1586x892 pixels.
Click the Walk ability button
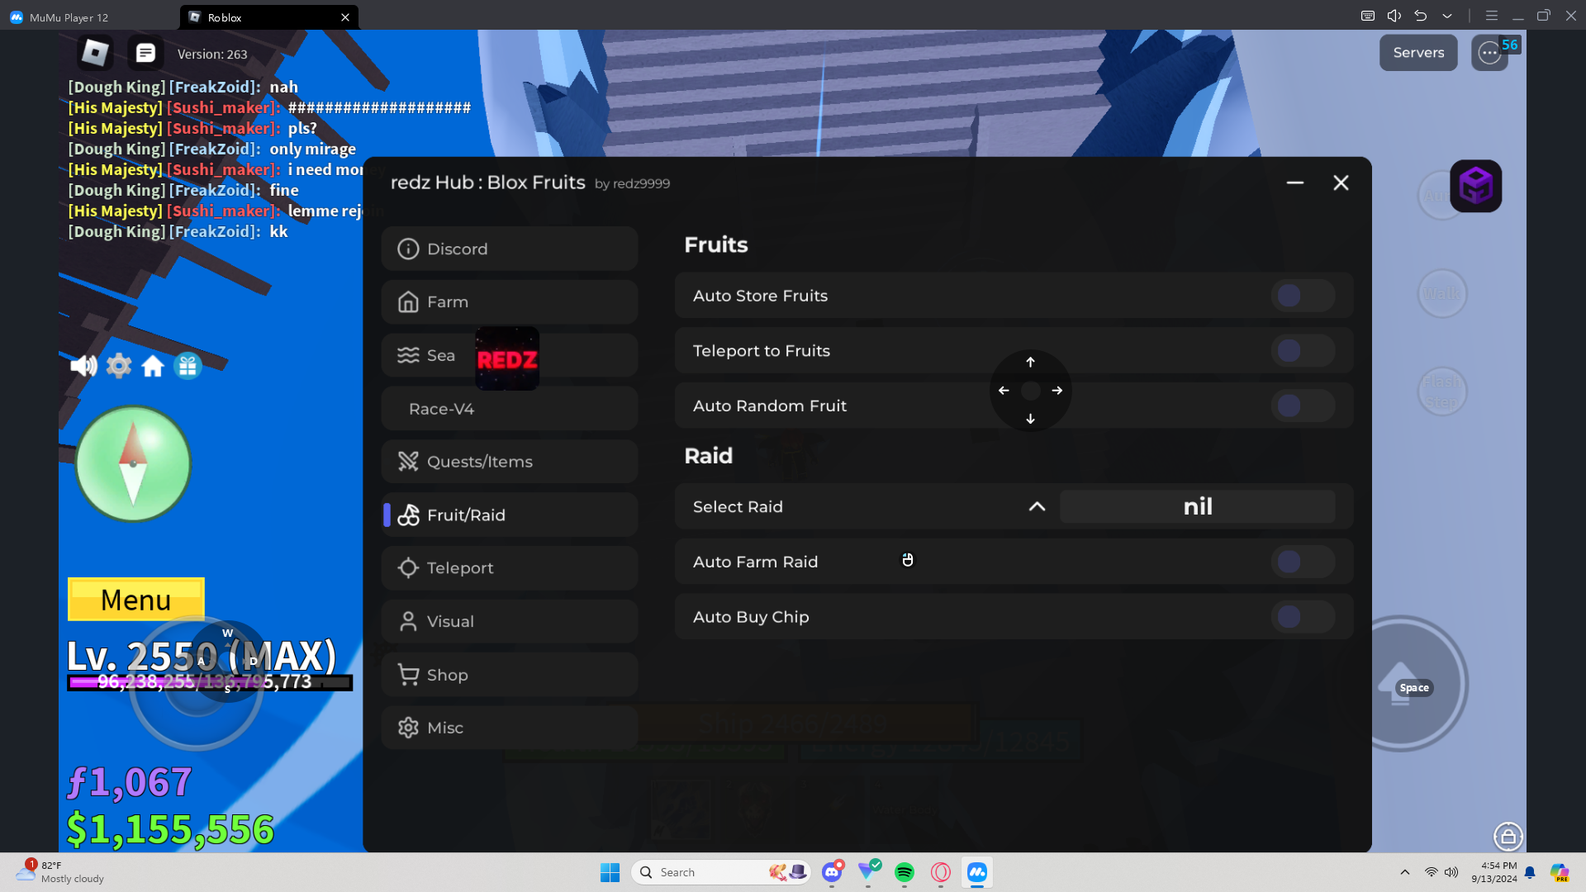click(x=1441, y=293)
